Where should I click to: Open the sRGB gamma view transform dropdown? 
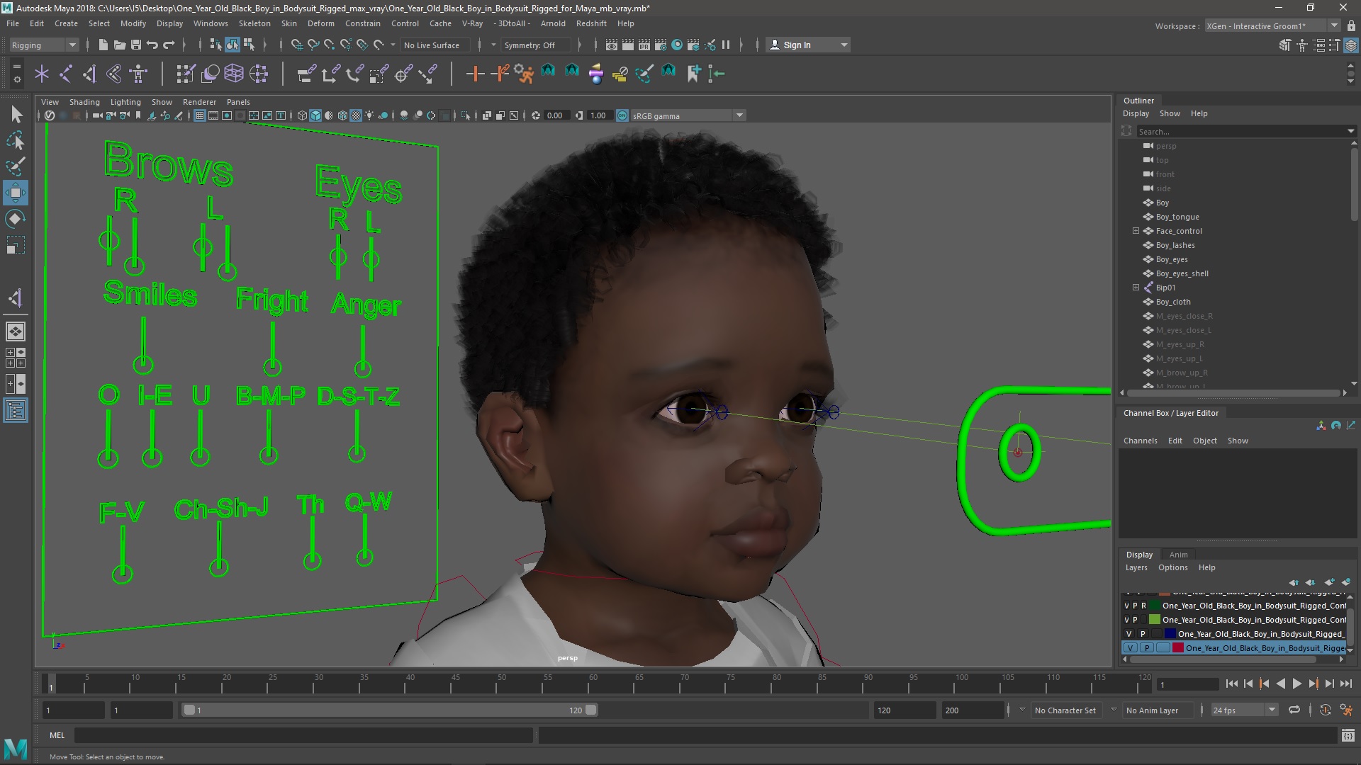click(x=688, y=115)
